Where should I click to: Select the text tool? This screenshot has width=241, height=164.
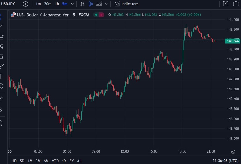1,76
